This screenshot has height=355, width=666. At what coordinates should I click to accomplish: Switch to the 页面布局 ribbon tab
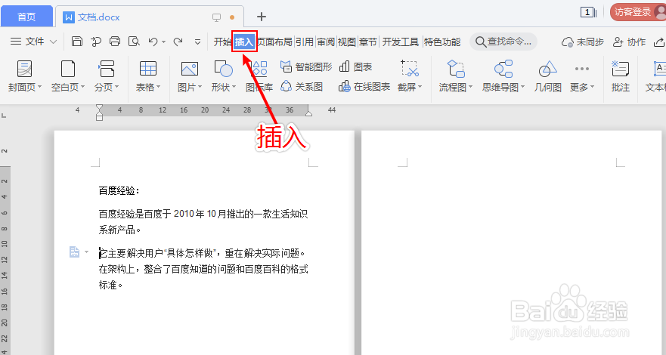(275, 42)
